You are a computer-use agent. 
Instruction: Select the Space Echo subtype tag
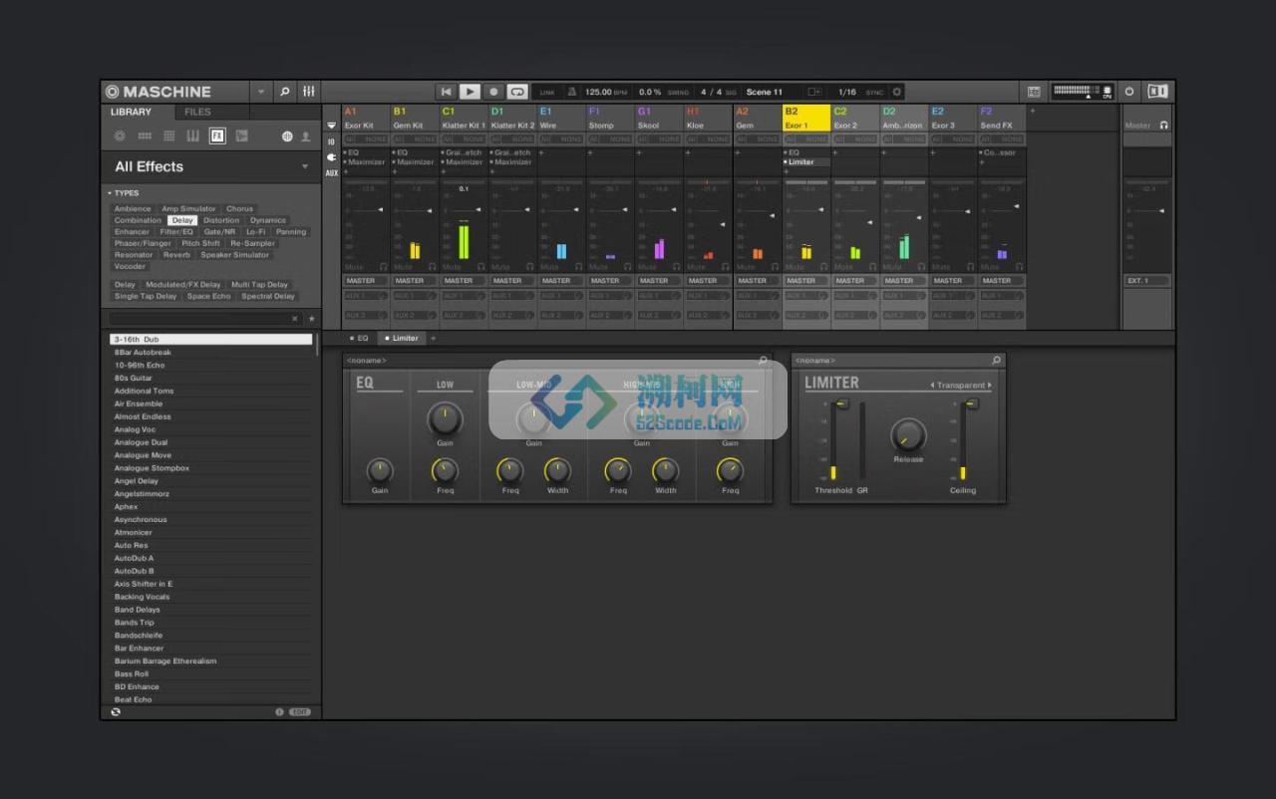(x=208, y=296)
